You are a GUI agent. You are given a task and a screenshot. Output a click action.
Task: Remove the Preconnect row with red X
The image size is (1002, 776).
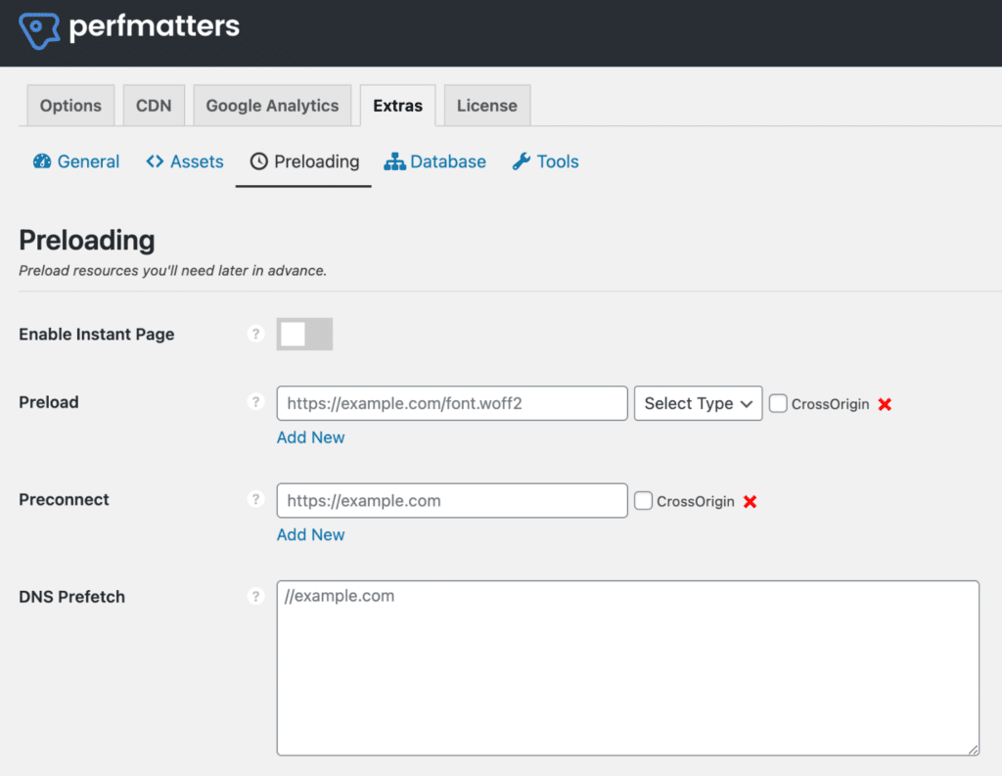[751, 502]
